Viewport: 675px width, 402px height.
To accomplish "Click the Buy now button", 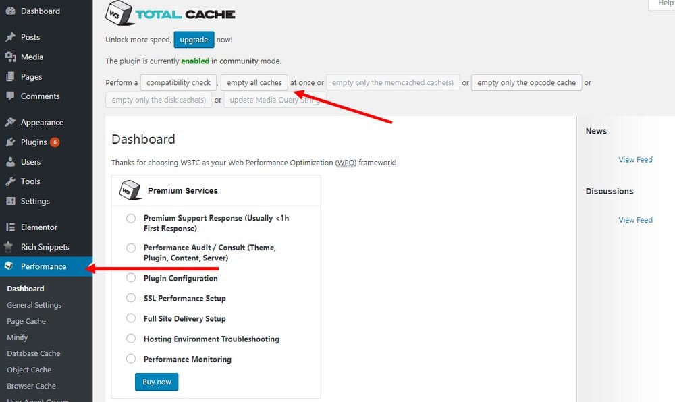I will click(157, 382).
